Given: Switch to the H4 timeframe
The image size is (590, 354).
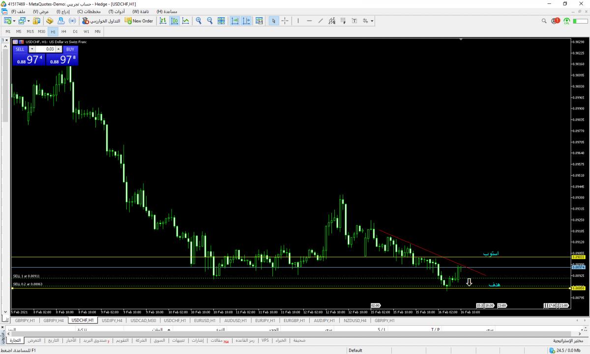Looking at the screenshot, I should click(x=64, y=31).
